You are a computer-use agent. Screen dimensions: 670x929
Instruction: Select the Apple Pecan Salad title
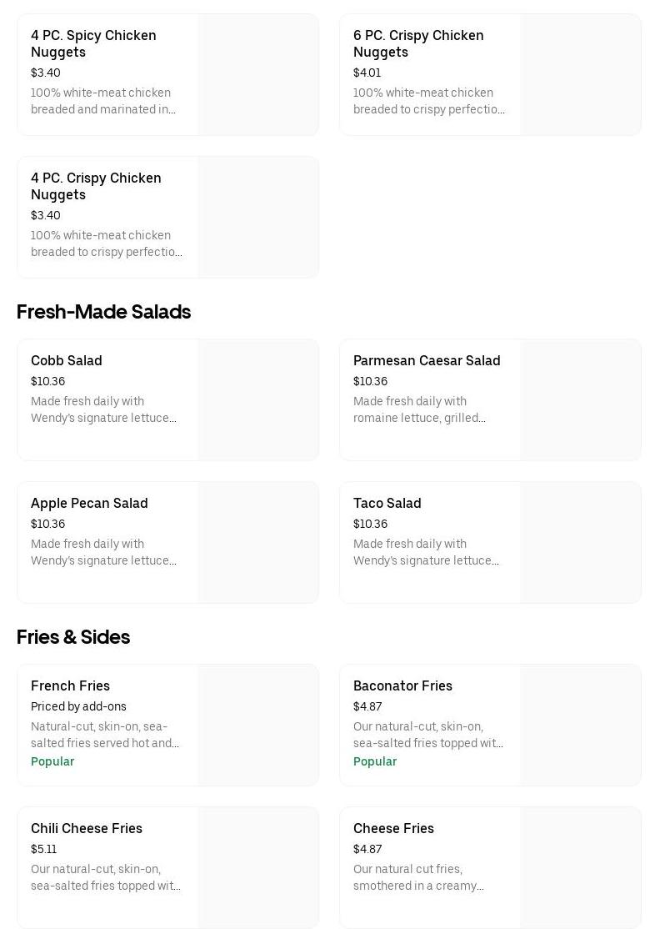point(89,503)
